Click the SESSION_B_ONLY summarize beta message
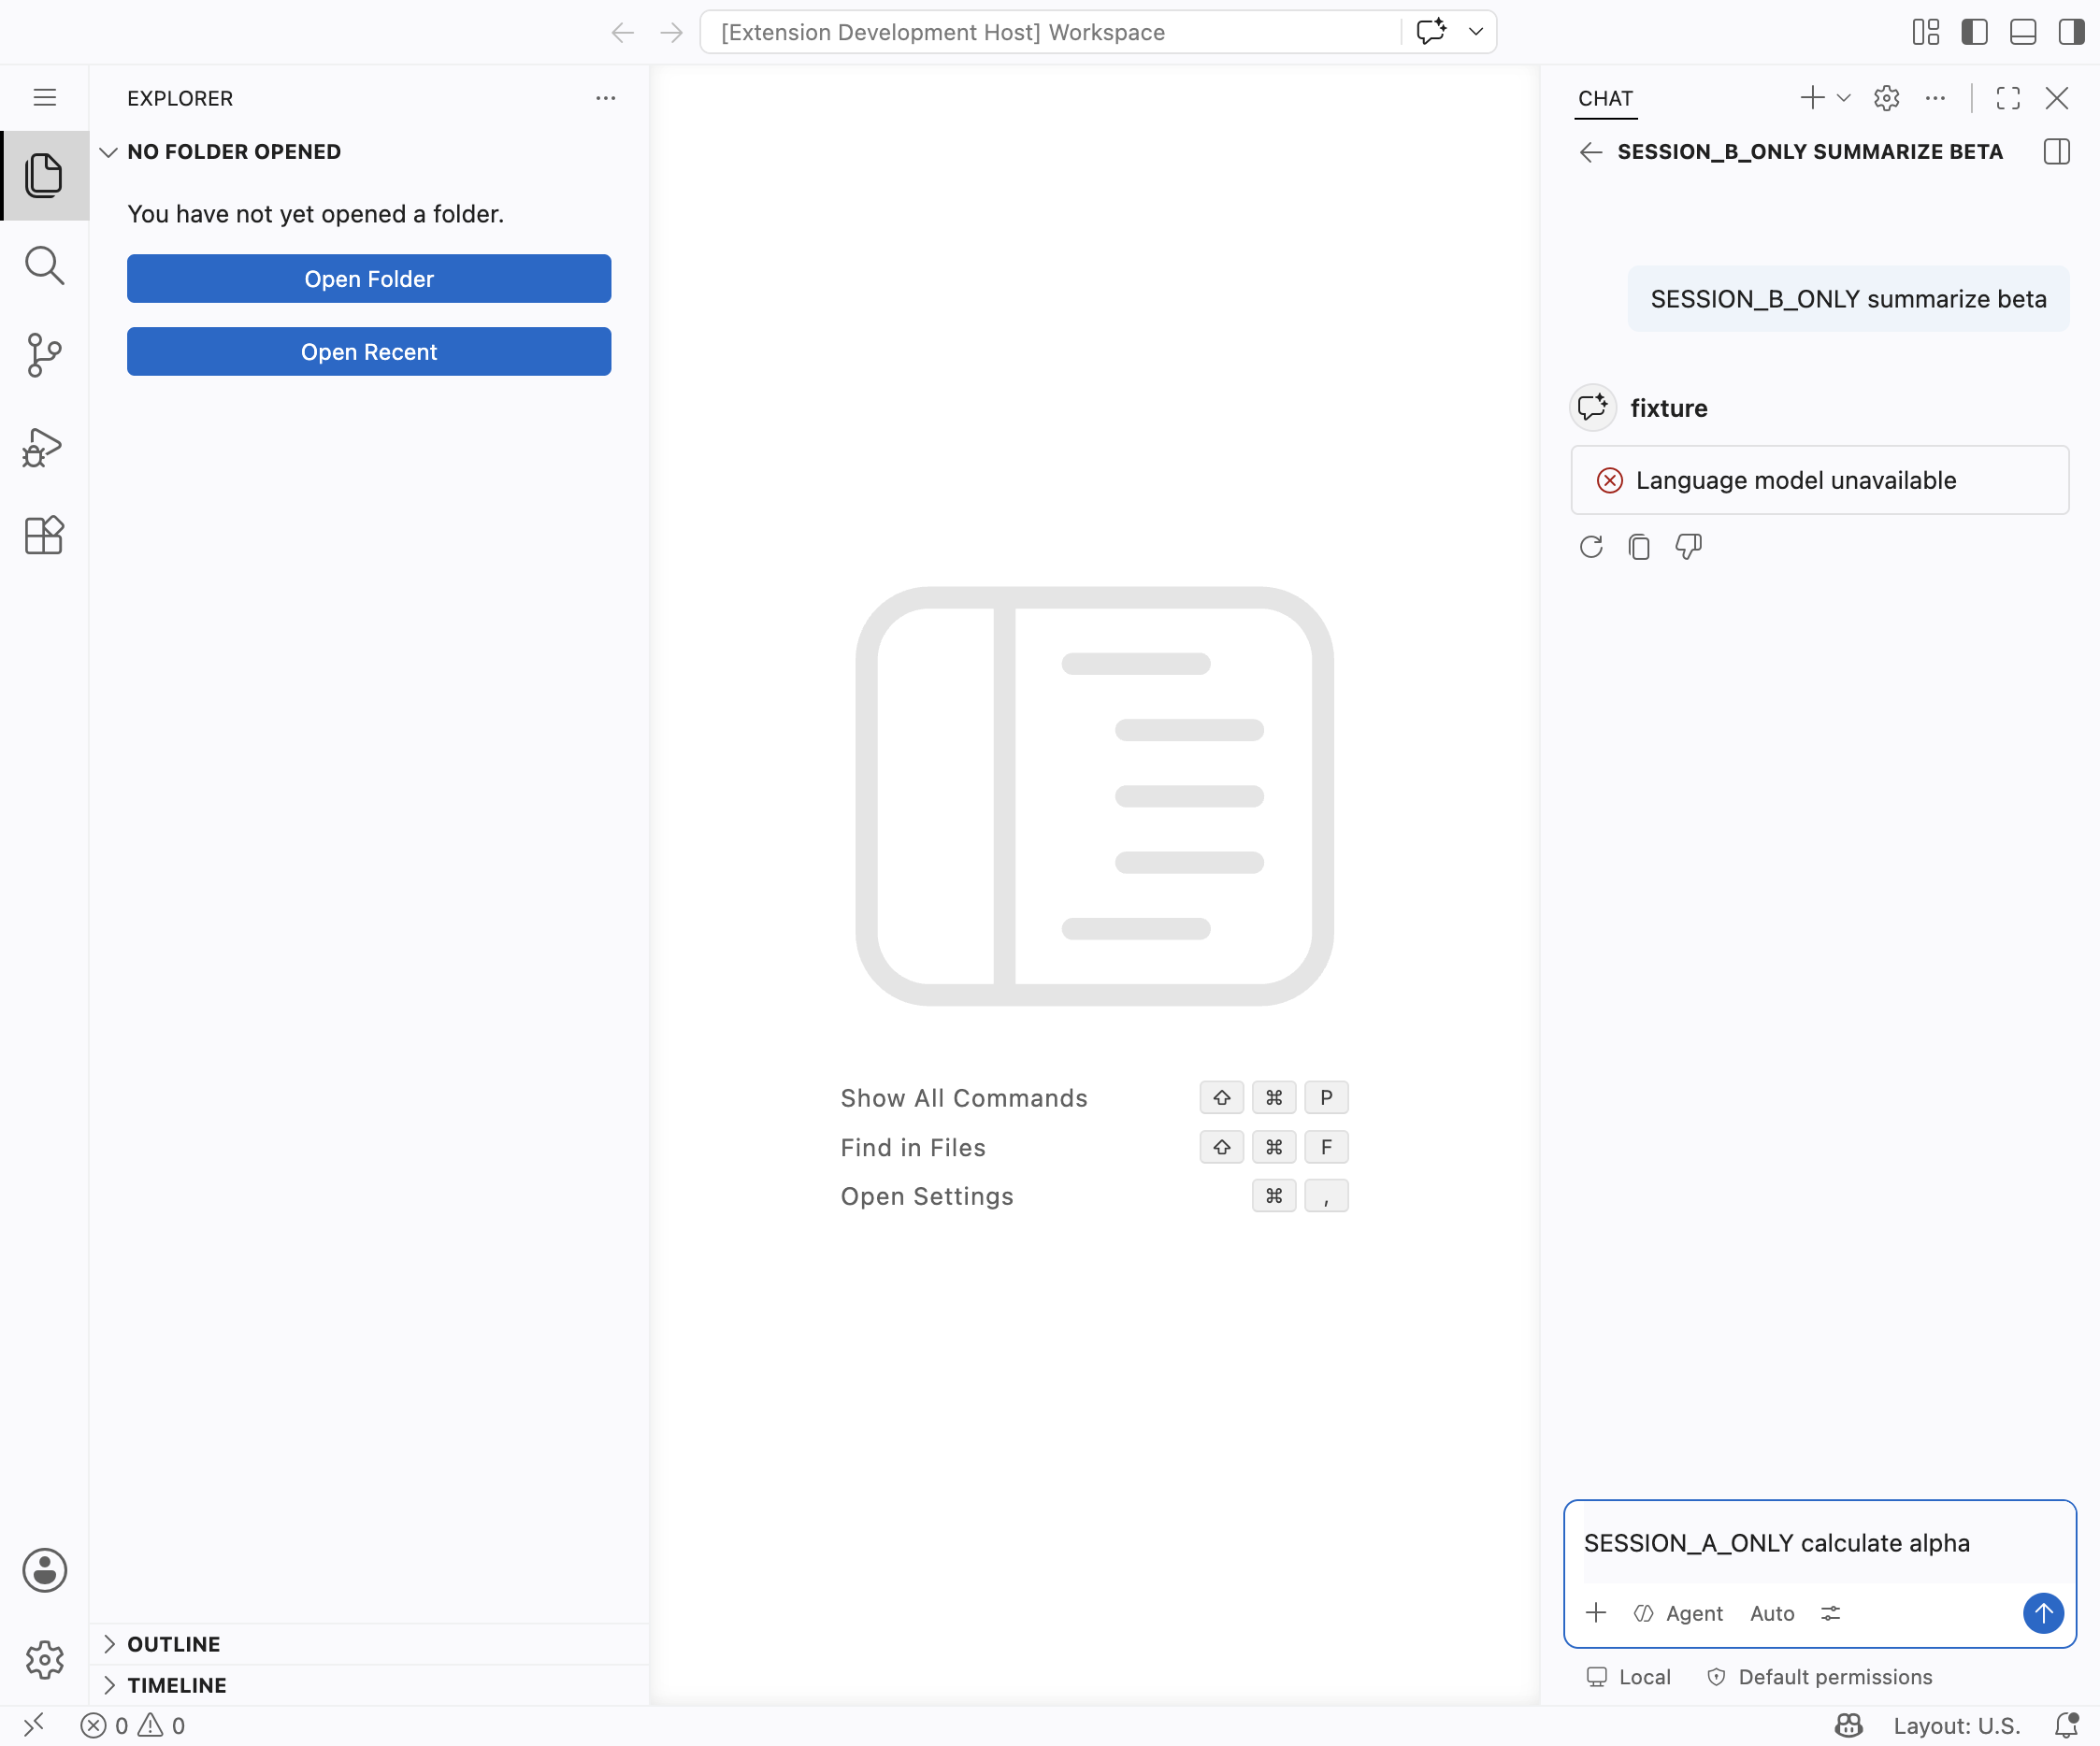 click(1848, 299)
